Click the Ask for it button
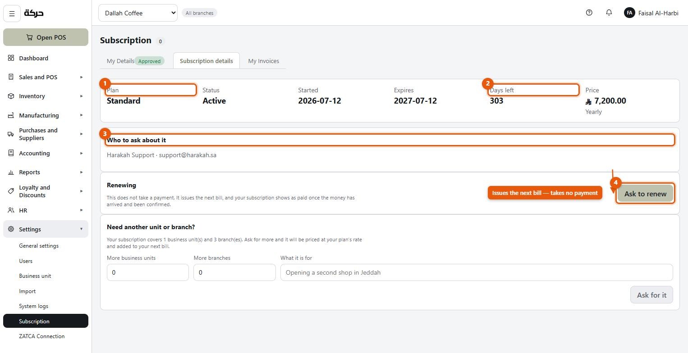Viewport: 688px width, 353px height. point(651,295)
